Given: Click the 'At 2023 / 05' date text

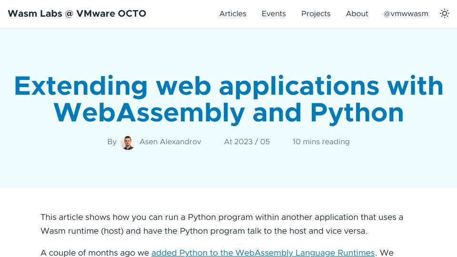Looking at the screenshot, I should 247,142.
